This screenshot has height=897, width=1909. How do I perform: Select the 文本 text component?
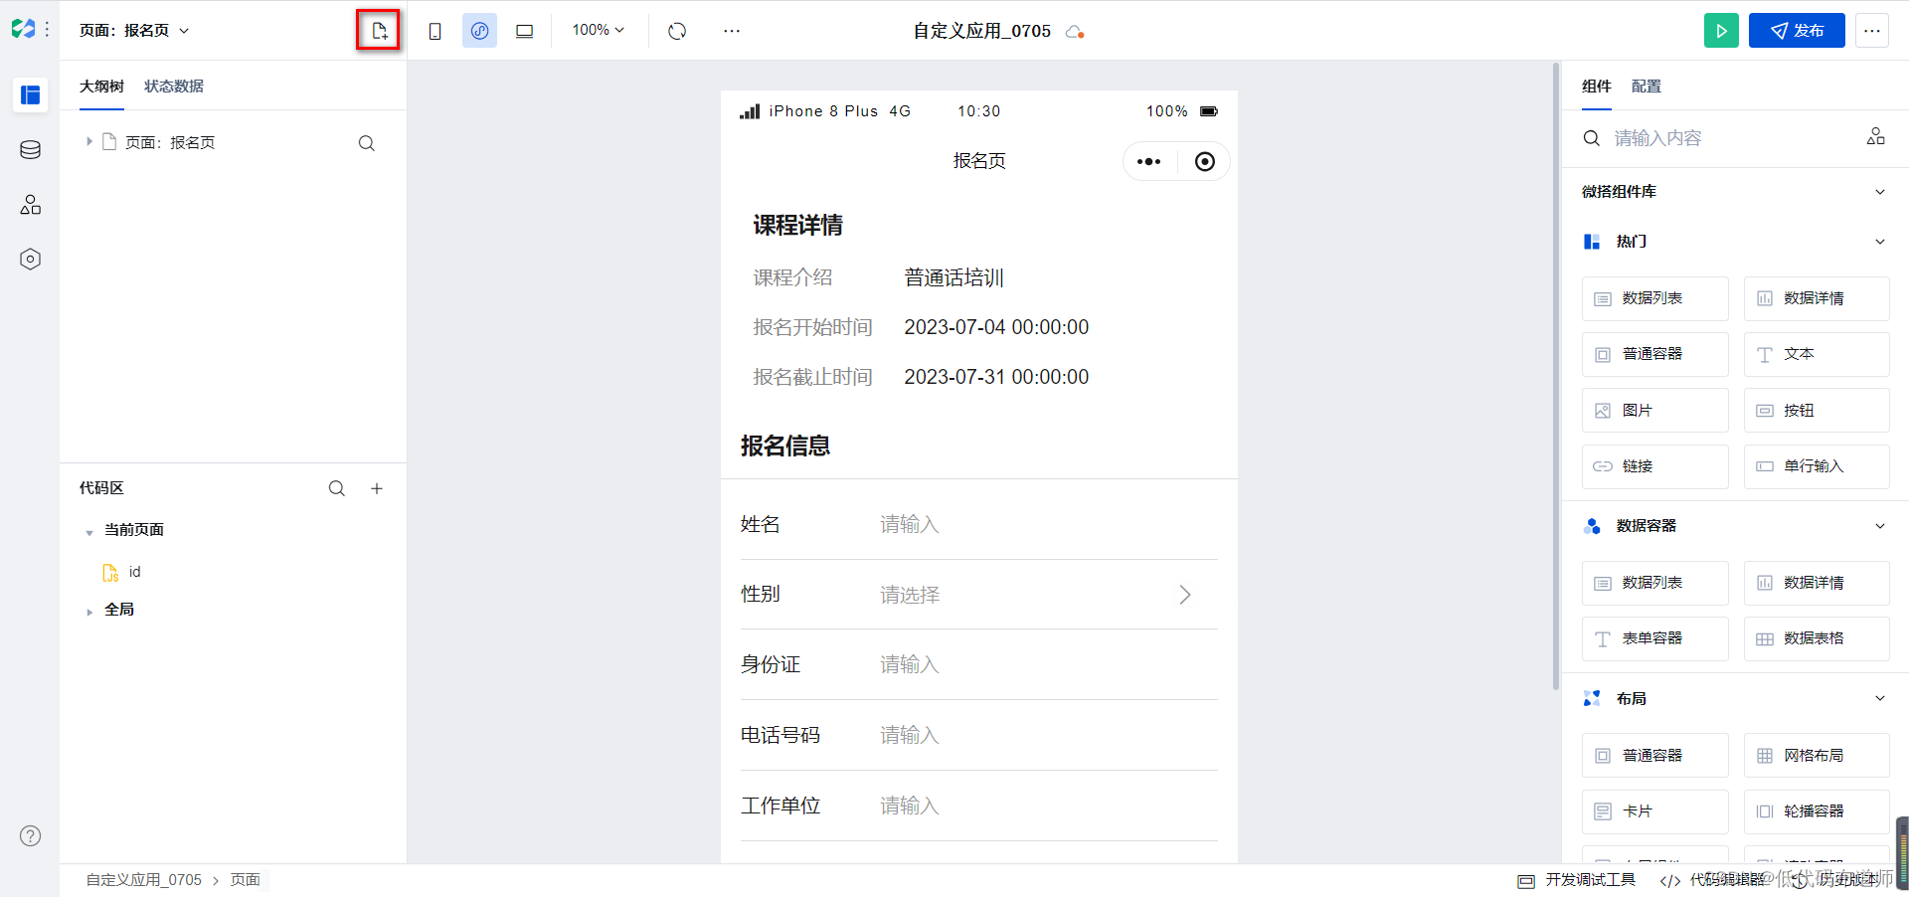coord(1817,354)
